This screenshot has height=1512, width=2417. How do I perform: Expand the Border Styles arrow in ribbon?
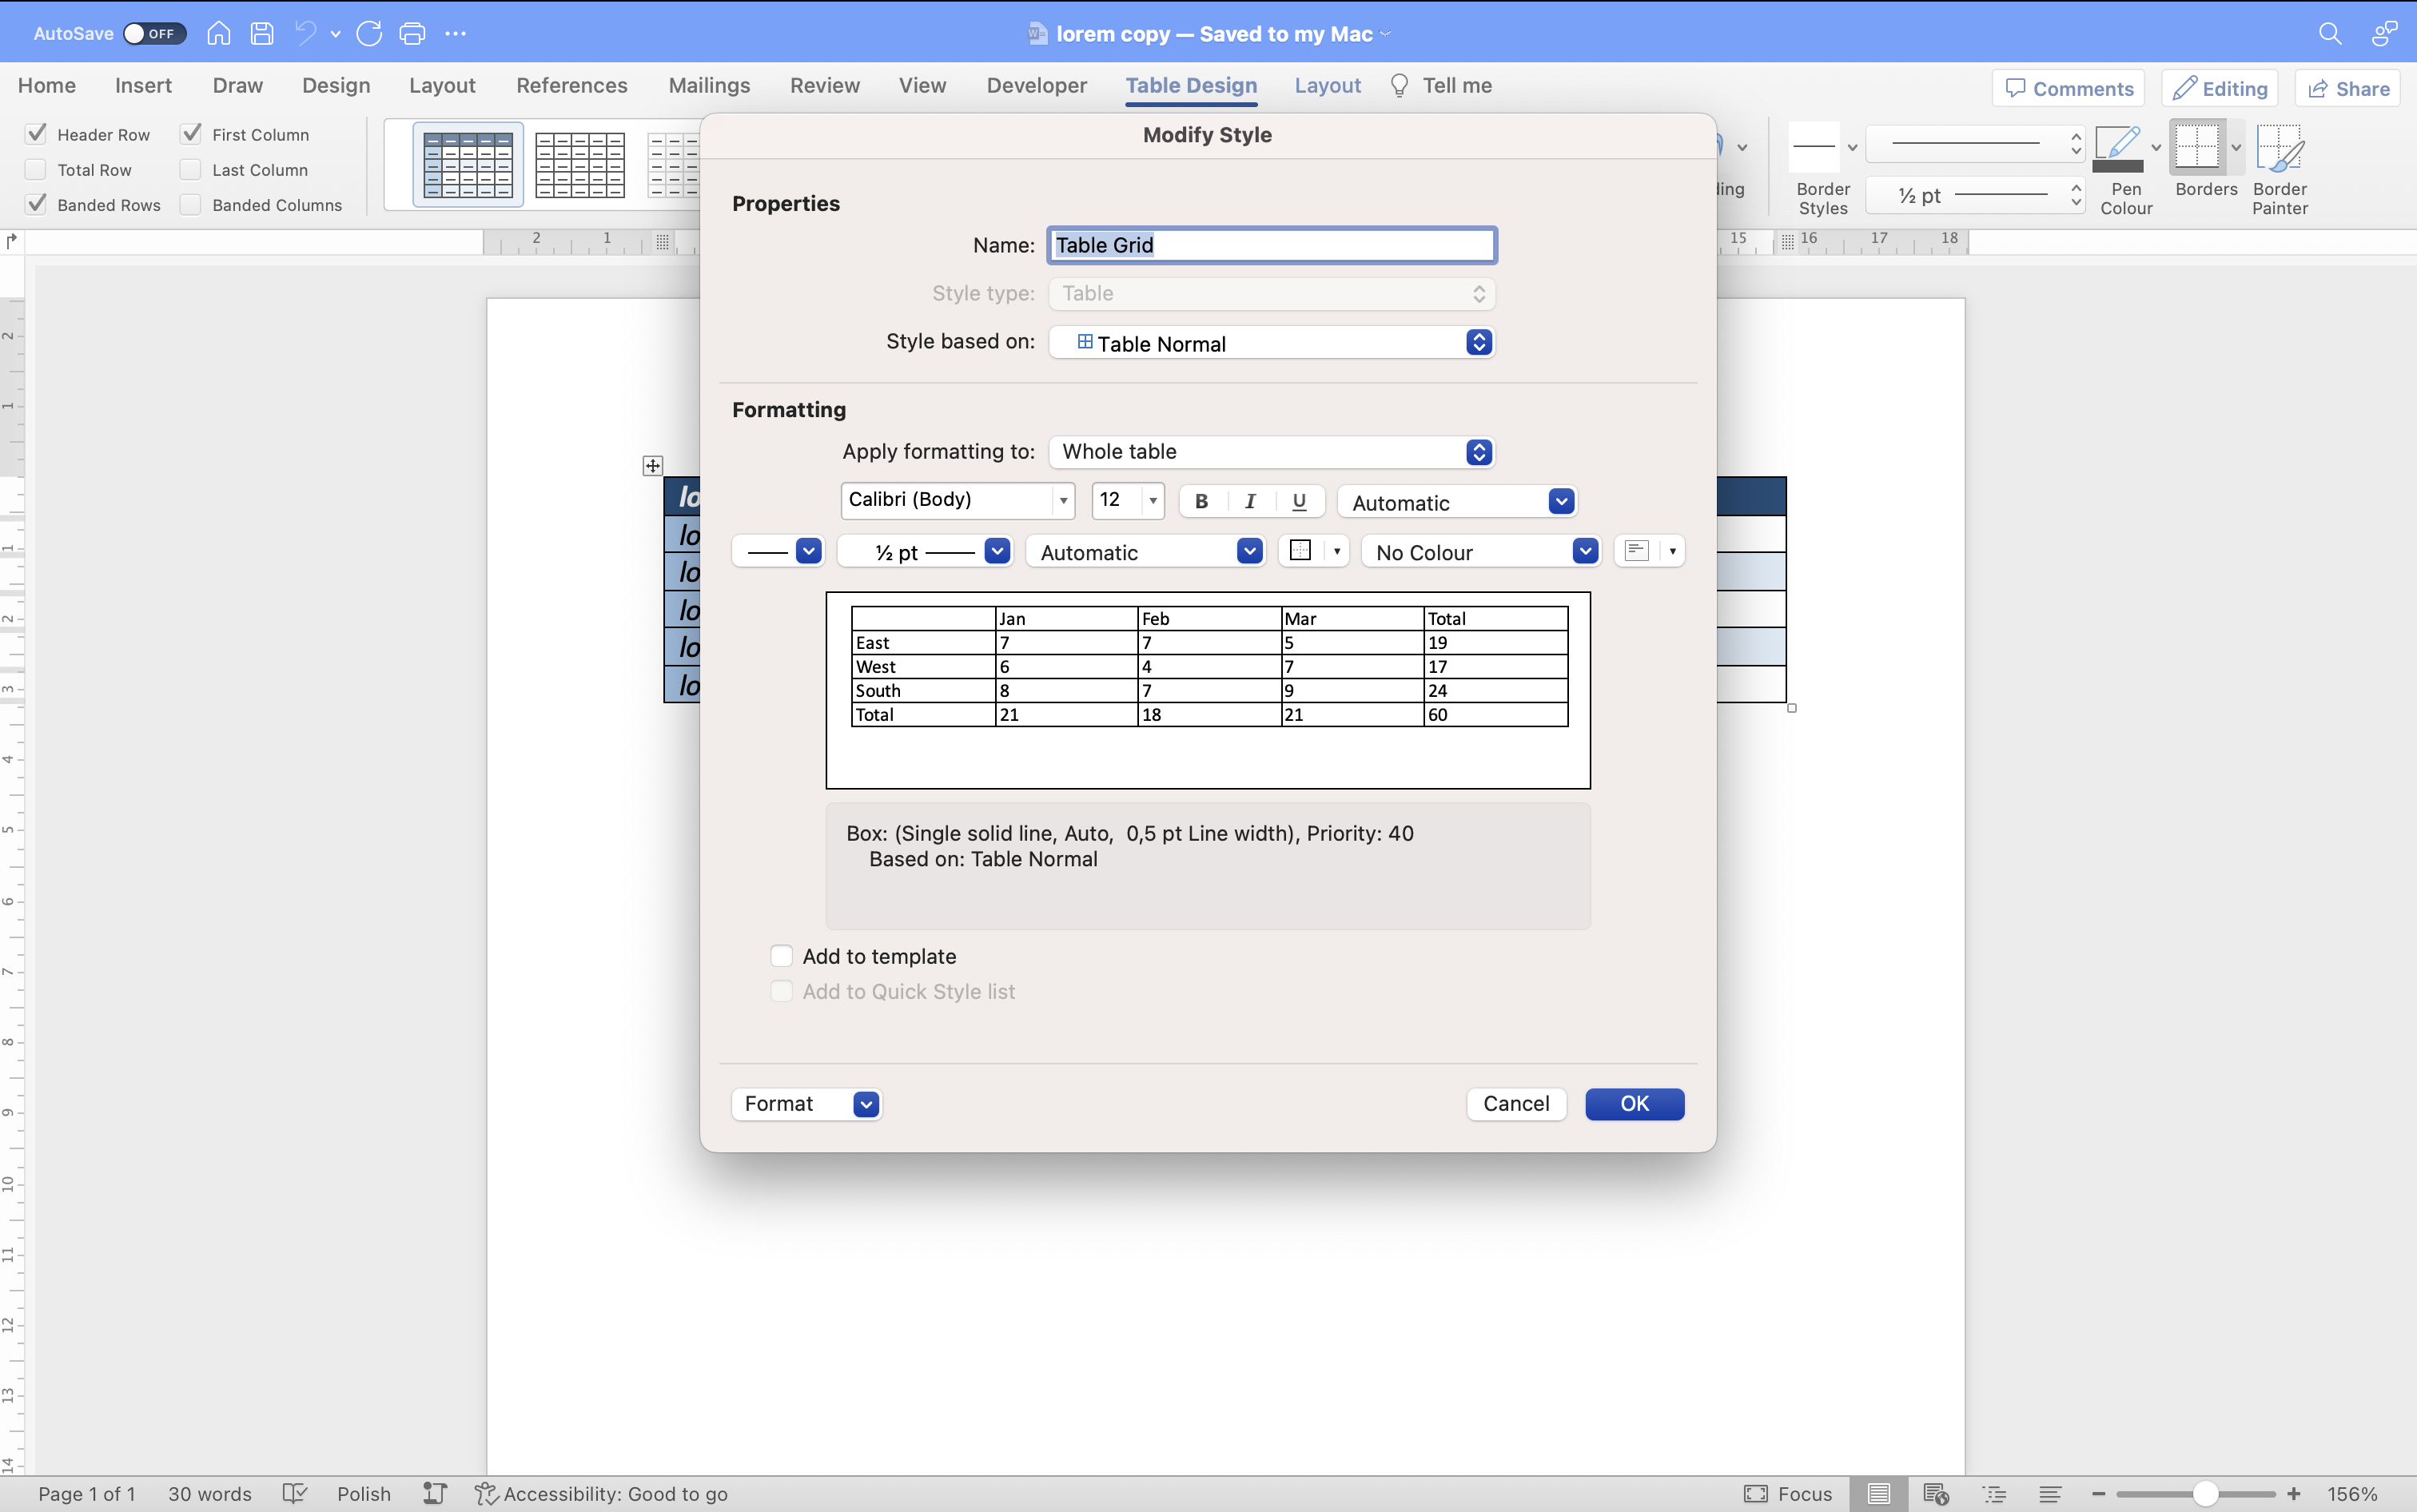pyautogui.click(x=1852, y=148)
